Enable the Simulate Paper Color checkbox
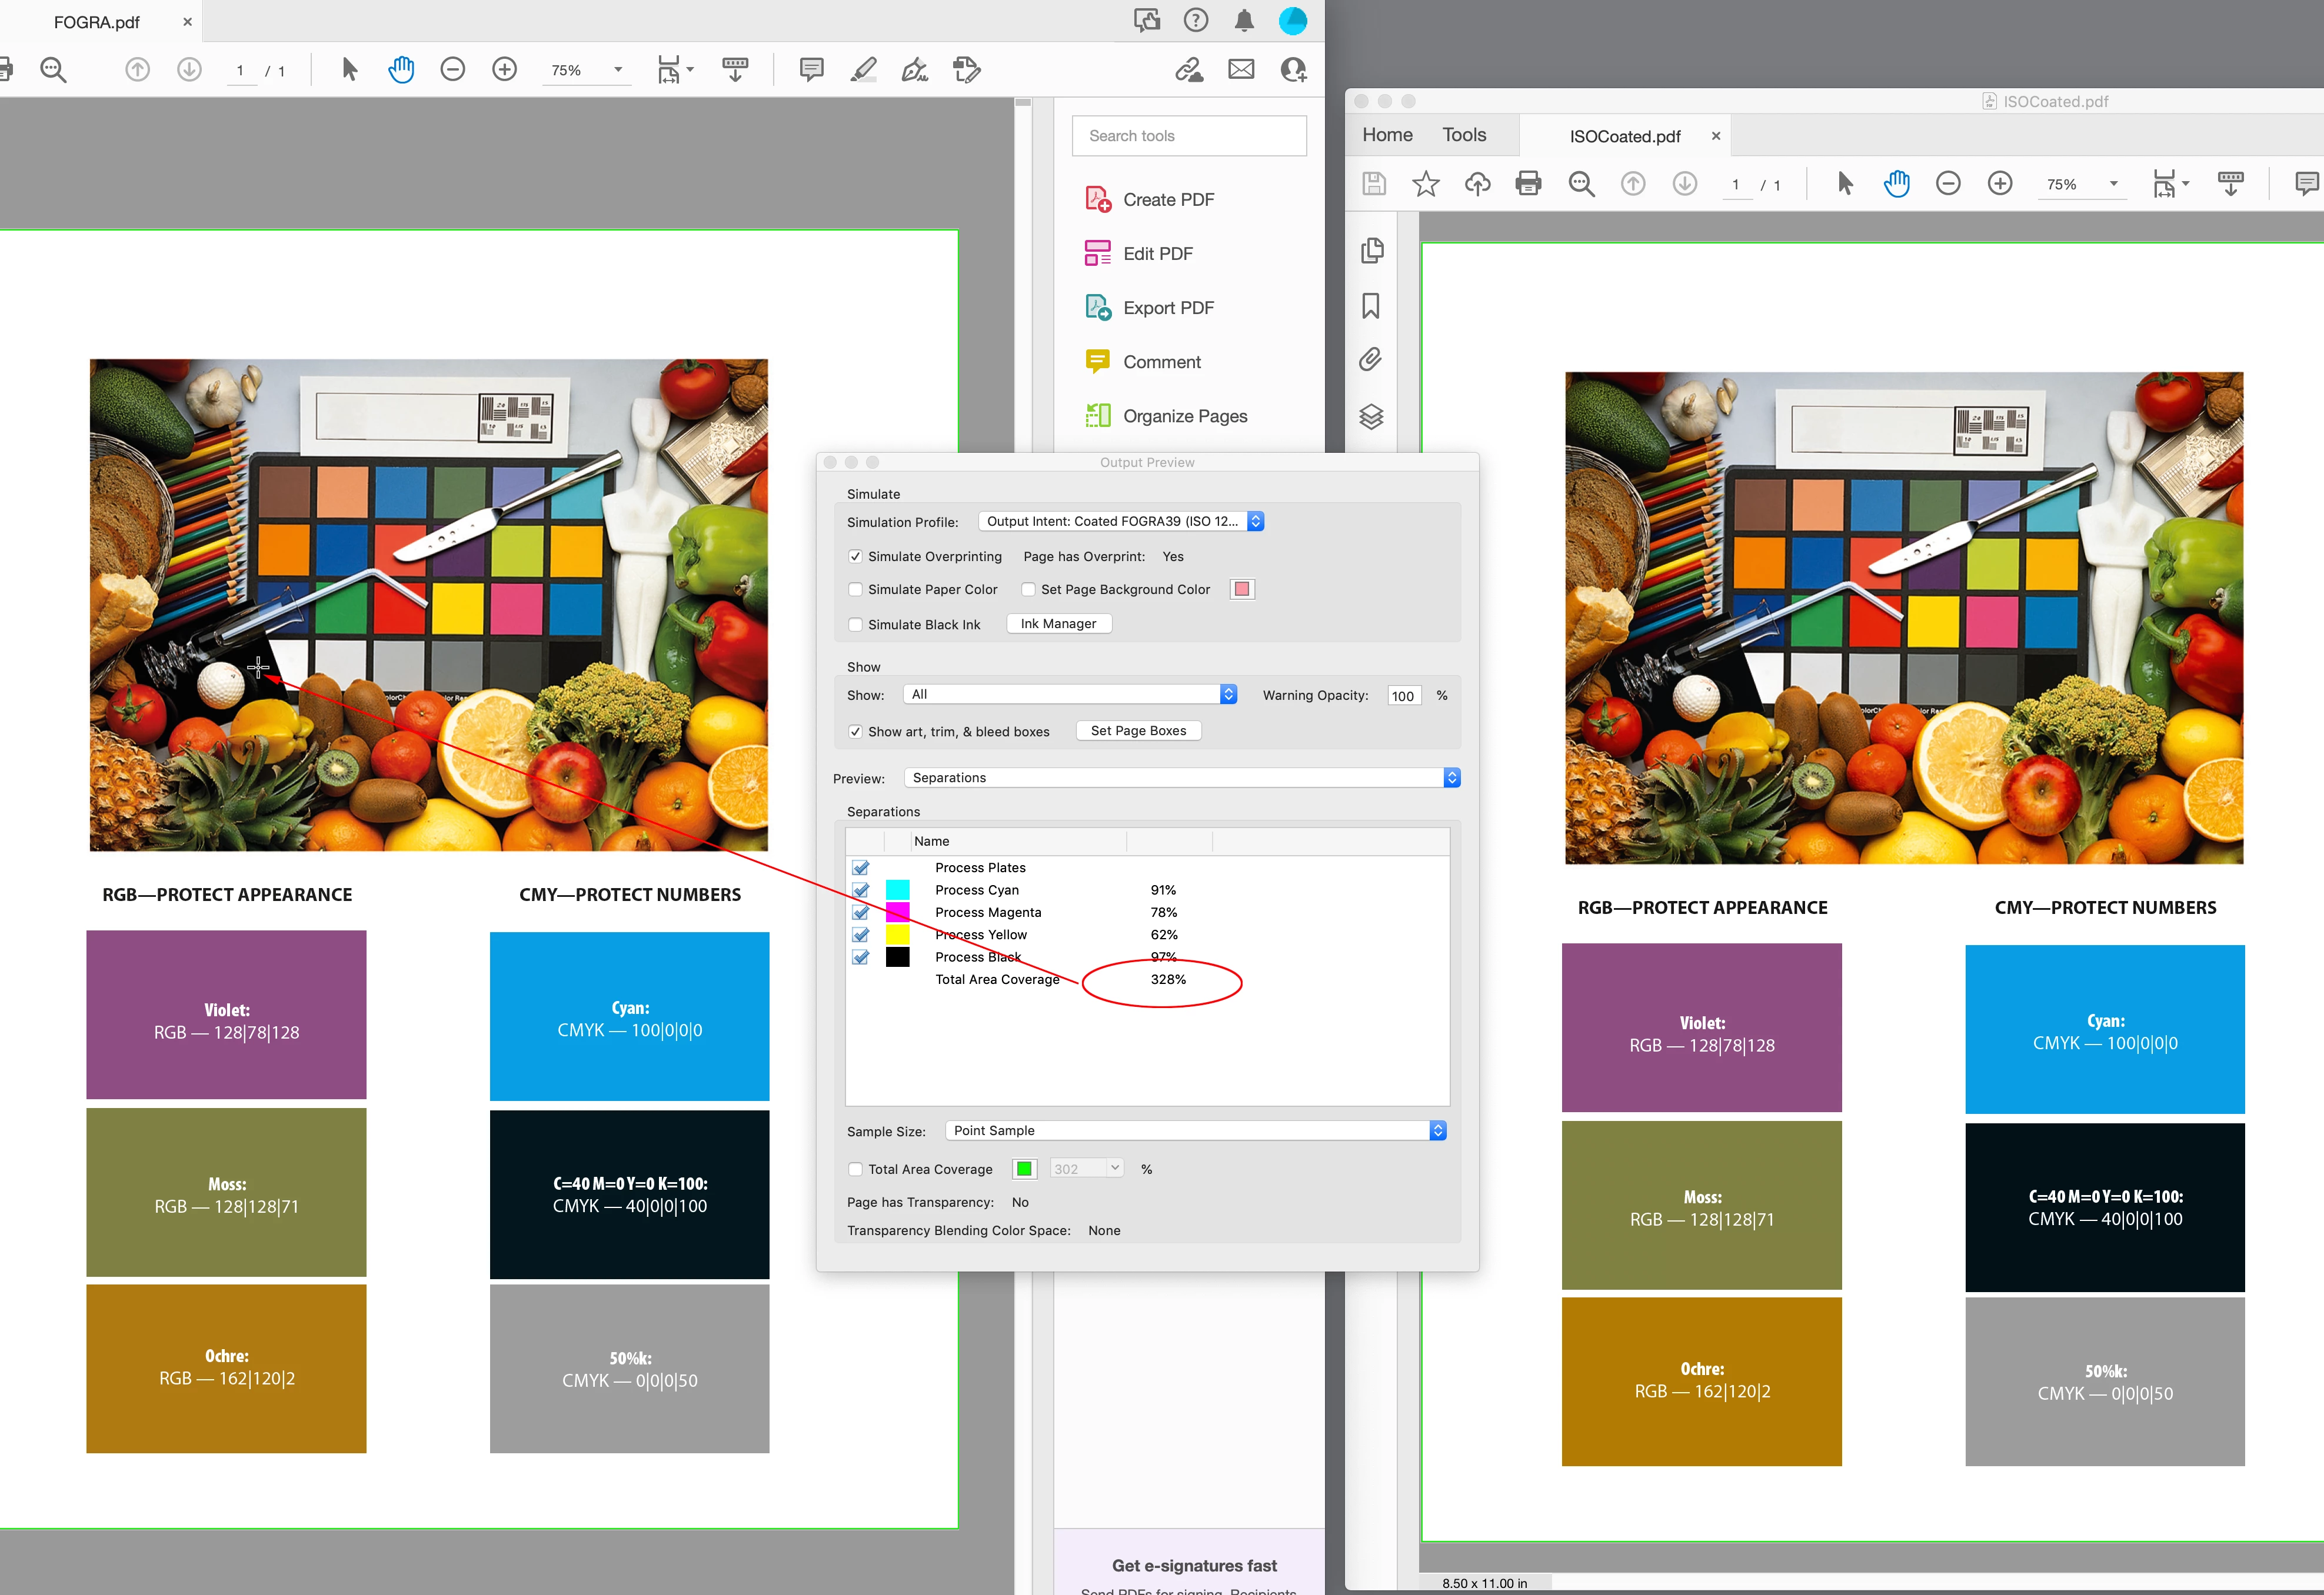The image size is (2324, 1595). pos(855,590)
